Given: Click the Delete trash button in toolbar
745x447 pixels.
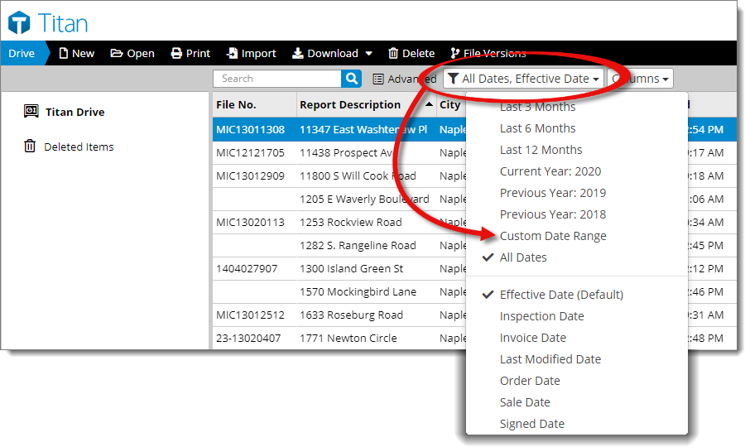Looking at the screenshot, I should point(411,53).
